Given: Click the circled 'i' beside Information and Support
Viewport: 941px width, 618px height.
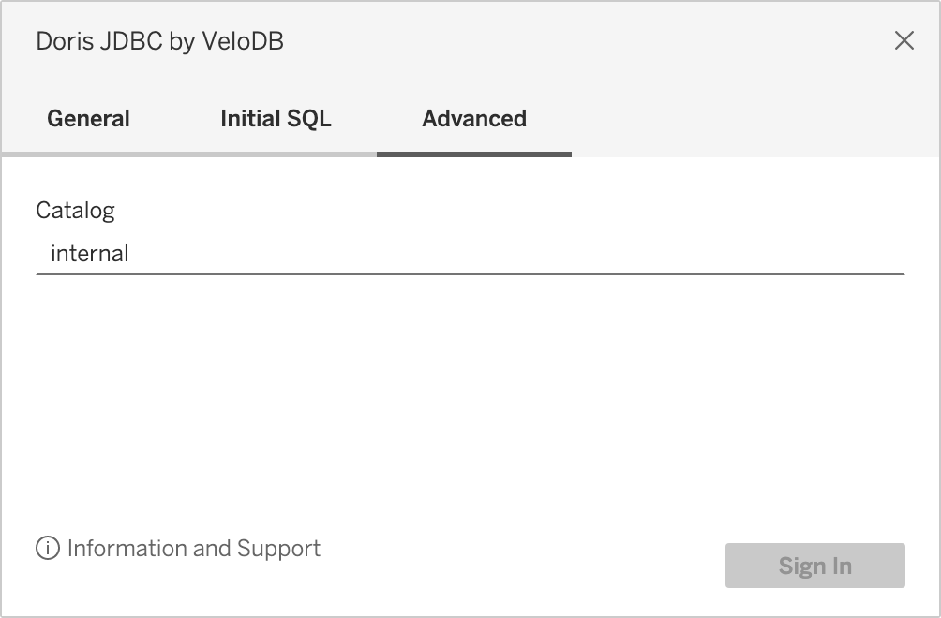Looking at the screenshot, I should (47, 549).
